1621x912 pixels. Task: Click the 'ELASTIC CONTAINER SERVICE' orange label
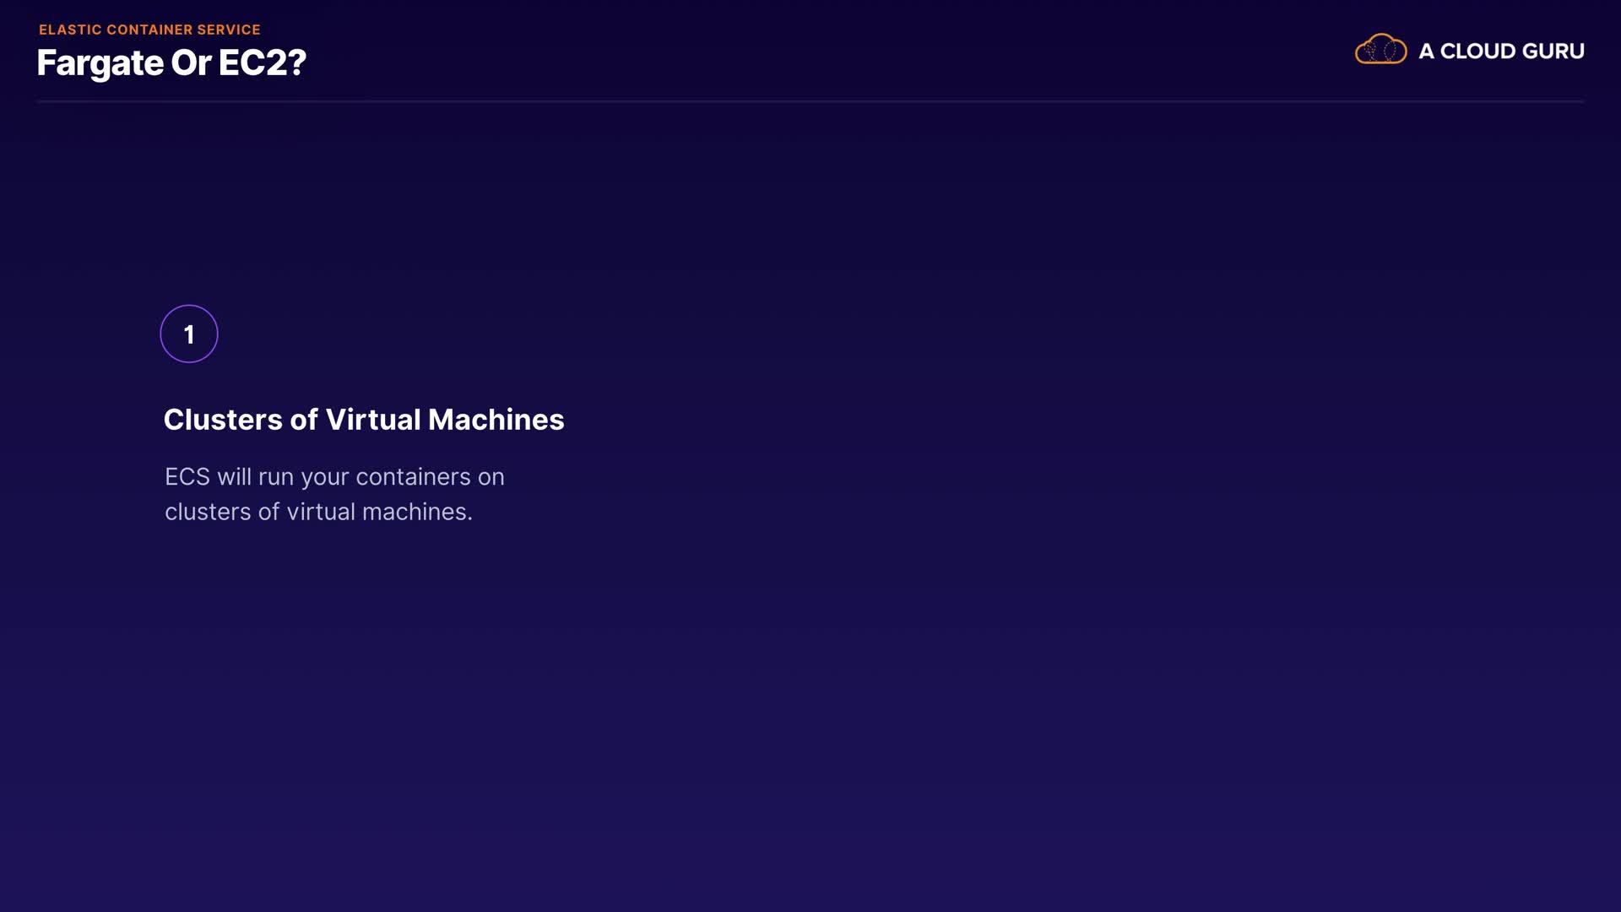click(x=149, y=30)
